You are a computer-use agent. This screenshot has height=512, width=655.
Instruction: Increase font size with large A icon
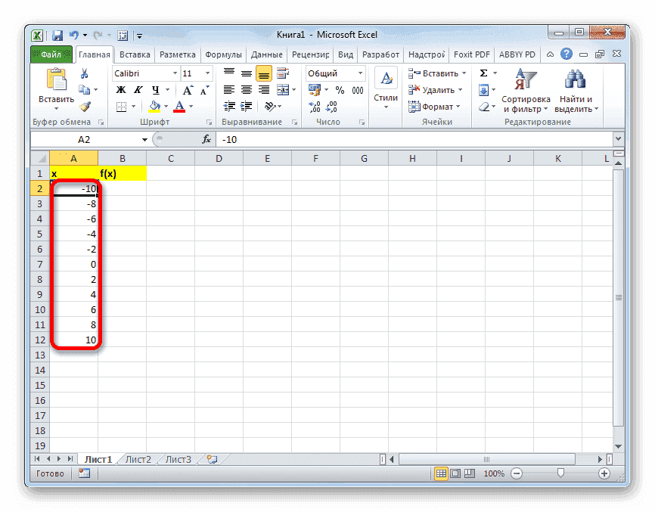(188, 90)
